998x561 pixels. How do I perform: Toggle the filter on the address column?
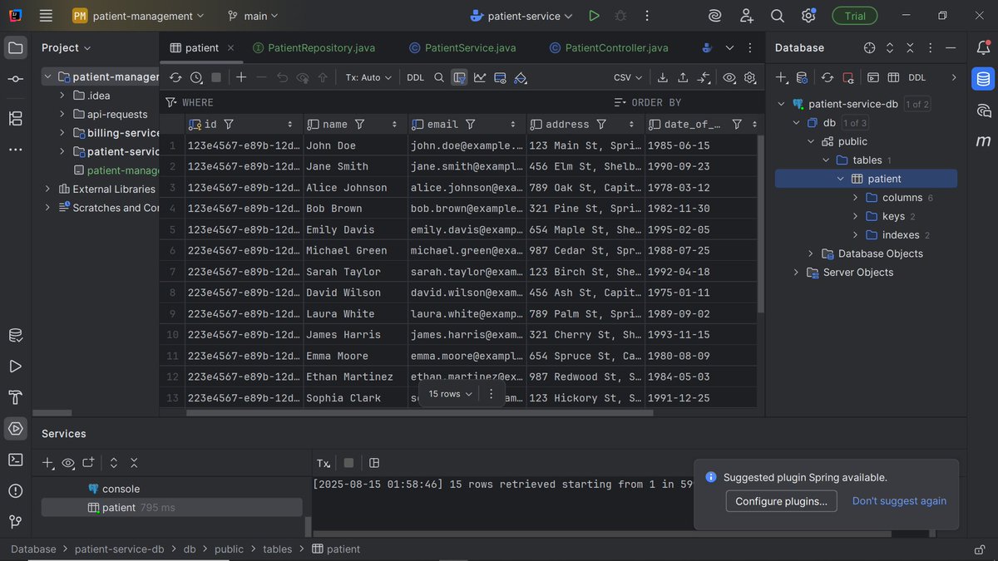(x=601, y=124)
